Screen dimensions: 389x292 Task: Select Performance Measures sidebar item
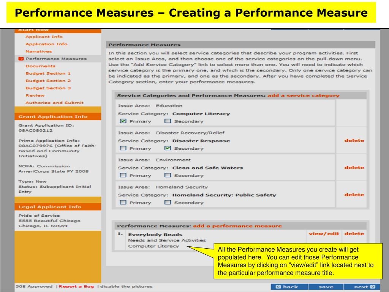56,59
